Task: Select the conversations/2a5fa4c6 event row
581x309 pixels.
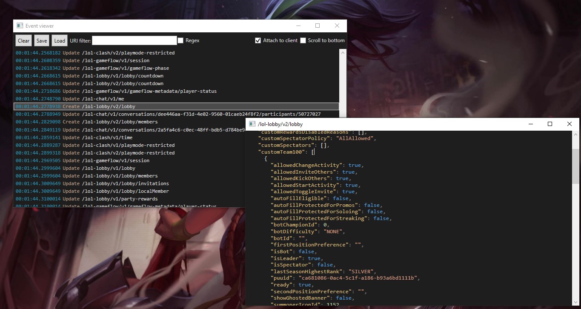Action: (130, 130)
